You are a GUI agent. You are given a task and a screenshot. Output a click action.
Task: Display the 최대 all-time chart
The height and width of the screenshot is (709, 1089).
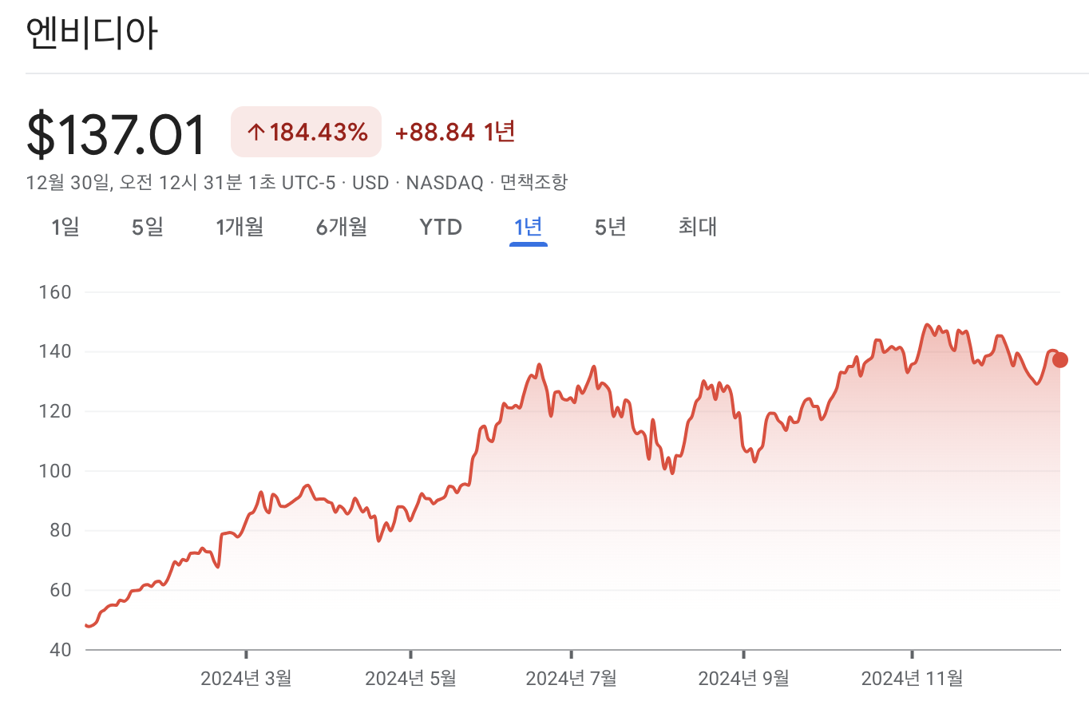click(697, 227)
